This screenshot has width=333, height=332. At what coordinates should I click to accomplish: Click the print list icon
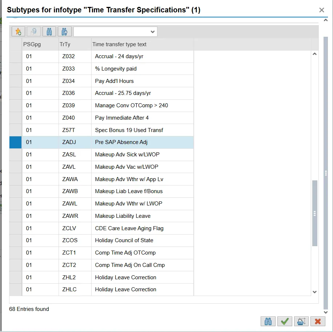[x=301, y=321]
